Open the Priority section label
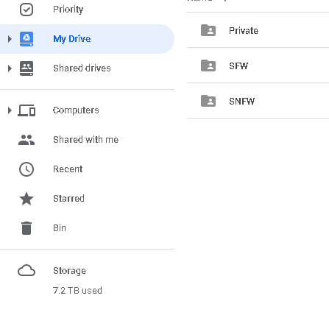Screen dimensions: 329x318 [x=68, y=10]
